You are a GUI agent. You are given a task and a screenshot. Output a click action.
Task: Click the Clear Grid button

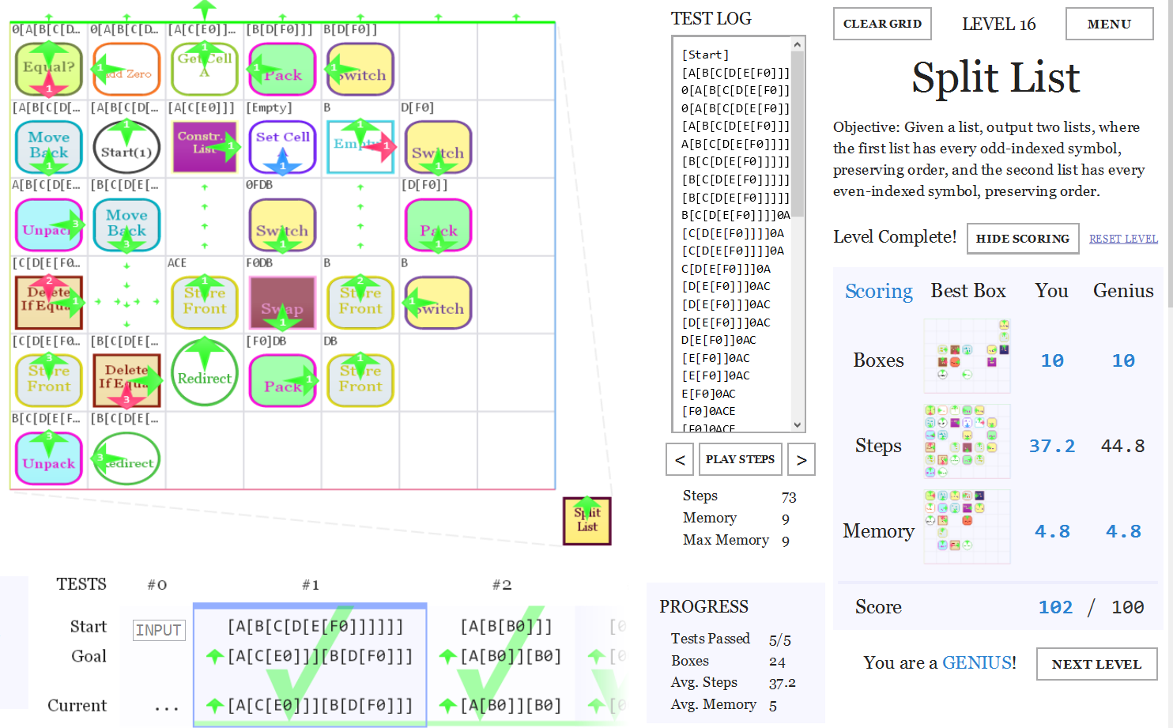click(882, 24)
